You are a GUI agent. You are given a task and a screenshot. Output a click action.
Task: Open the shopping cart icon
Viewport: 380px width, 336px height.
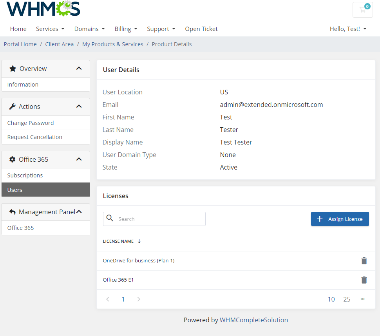point(362,10)
